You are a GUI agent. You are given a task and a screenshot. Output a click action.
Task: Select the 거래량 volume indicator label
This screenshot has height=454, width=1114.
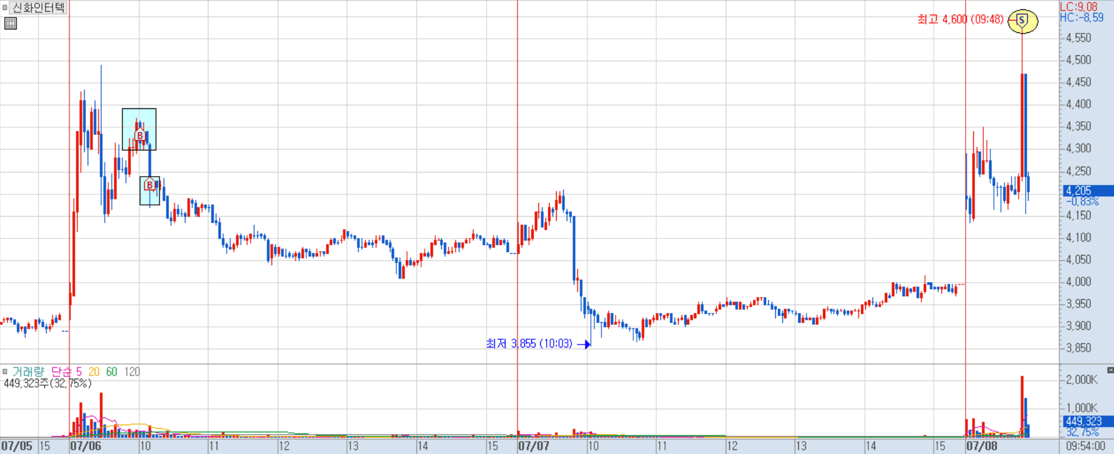tap(28, 372)
